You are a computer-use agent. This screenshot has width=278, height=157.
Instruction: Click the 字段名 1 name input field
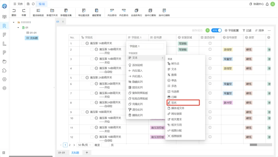(146, 46)
